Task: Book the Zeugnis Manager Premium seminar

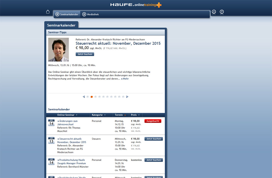Action: click(154, 160)
